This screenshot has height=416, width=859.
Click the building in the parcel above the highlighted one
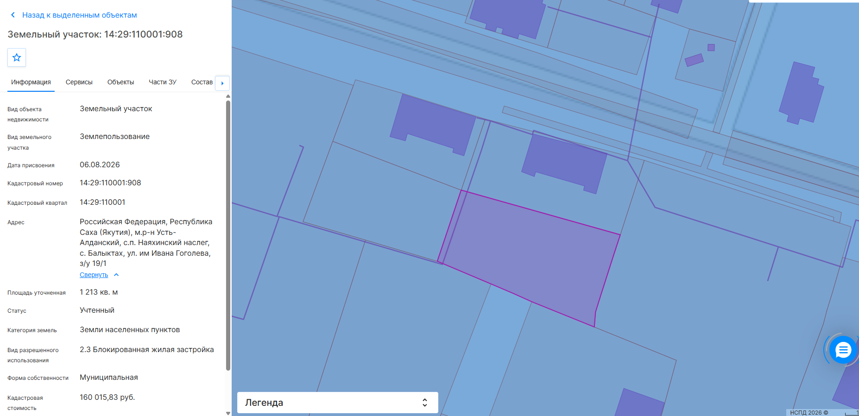coord(564,162)
